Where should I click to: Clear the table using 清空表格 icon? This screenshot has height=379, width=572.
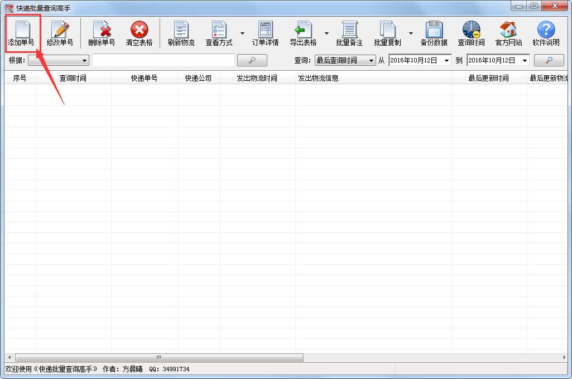click(138, 32)
